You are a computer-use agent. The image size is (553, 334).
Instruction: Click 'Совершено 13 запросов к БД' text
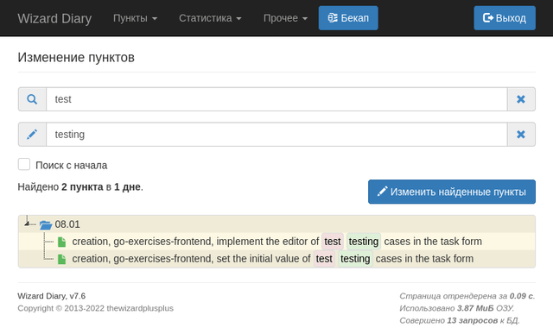(460, 320)
